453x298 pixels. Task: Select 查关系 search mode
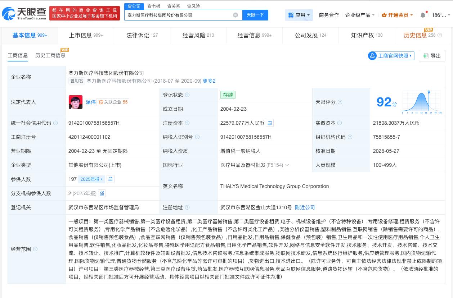click(174, 6)
